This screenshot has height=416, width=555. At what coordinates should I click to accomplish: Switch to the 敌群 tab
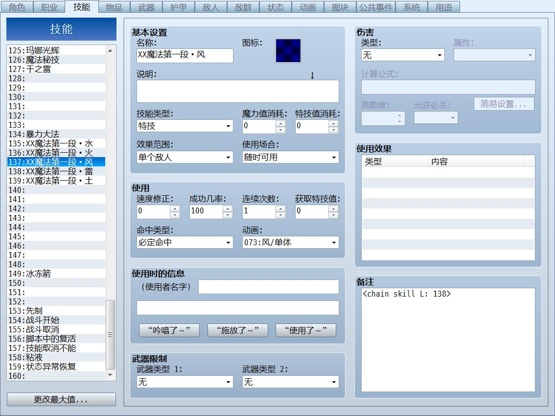(x=243, y=7)
